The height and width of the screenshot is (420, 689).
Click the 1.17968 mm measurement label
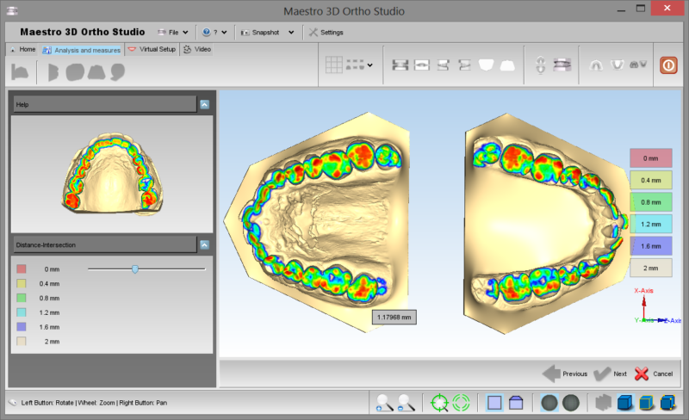(394, 318)
